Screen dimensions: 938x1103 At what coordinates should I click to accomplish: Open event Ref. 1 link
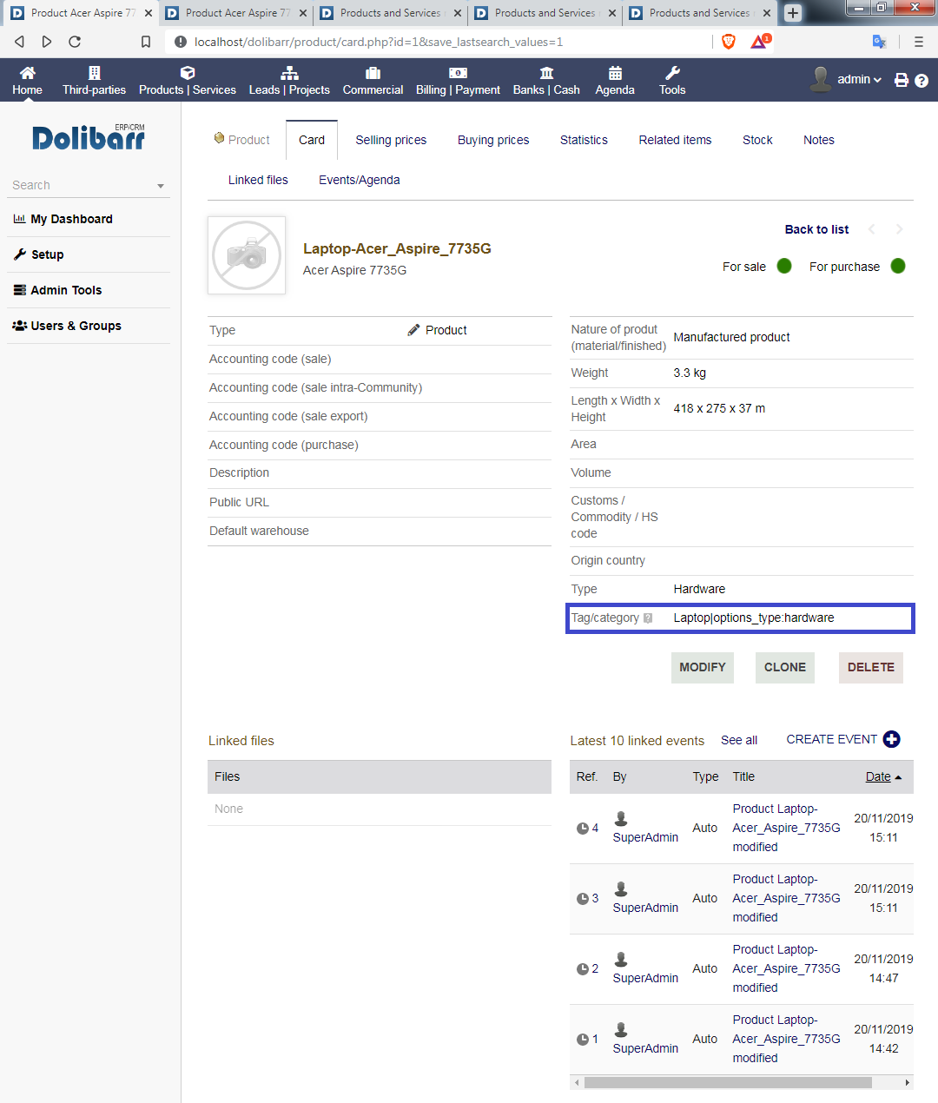(588, 1039)
